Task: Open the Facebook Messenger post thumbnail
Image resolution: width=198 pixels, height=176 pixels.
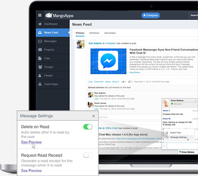Action: pos(108,61)
